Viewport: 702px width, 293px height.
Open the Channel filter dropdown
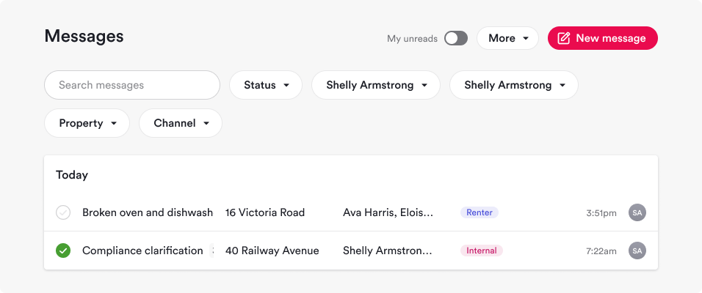181,123
